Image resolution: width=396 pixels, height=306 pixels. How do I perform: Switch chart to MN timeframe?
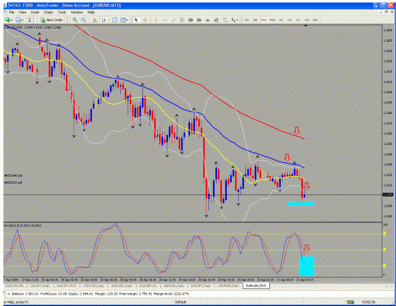316,20
